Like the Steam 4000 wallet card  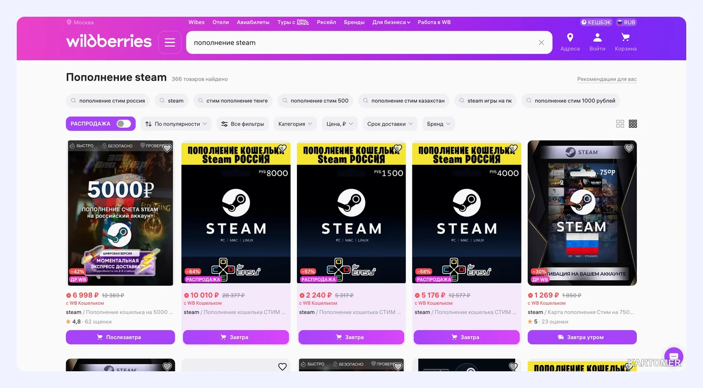514,148
